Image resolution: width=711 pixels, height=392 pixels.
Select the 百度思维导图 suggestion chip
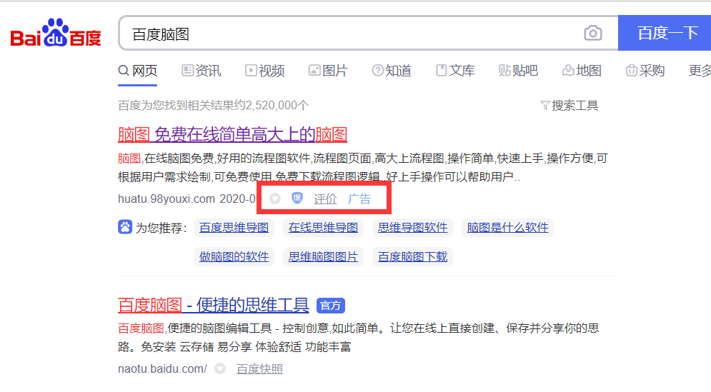[x=234, y=228]
